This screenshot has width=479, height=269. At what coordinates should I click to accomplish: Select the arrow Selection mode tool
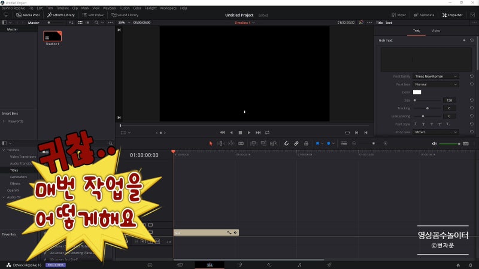coord(211,143)
